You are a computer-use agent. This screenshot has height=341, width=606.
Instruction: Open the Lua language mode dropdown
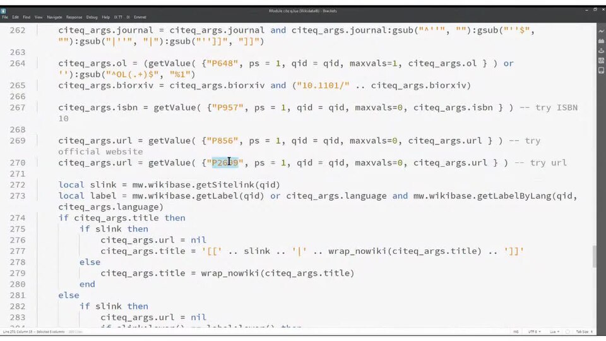pyautogui.click(x=554, y=332)
